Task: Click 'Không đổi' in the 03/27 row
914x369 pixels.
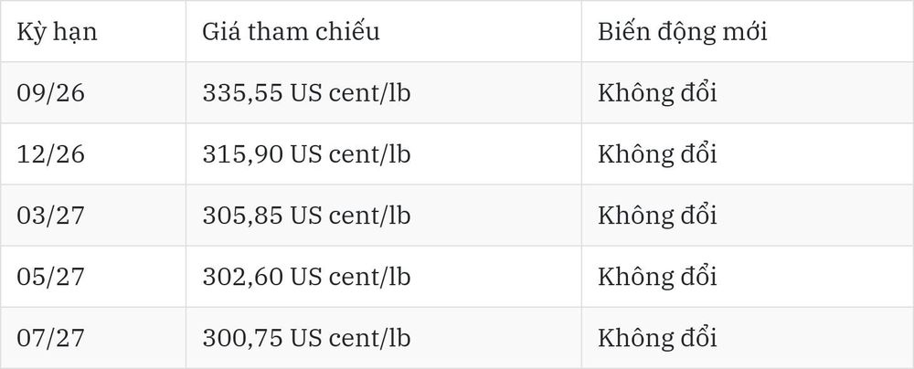Action: pos(657,216)
